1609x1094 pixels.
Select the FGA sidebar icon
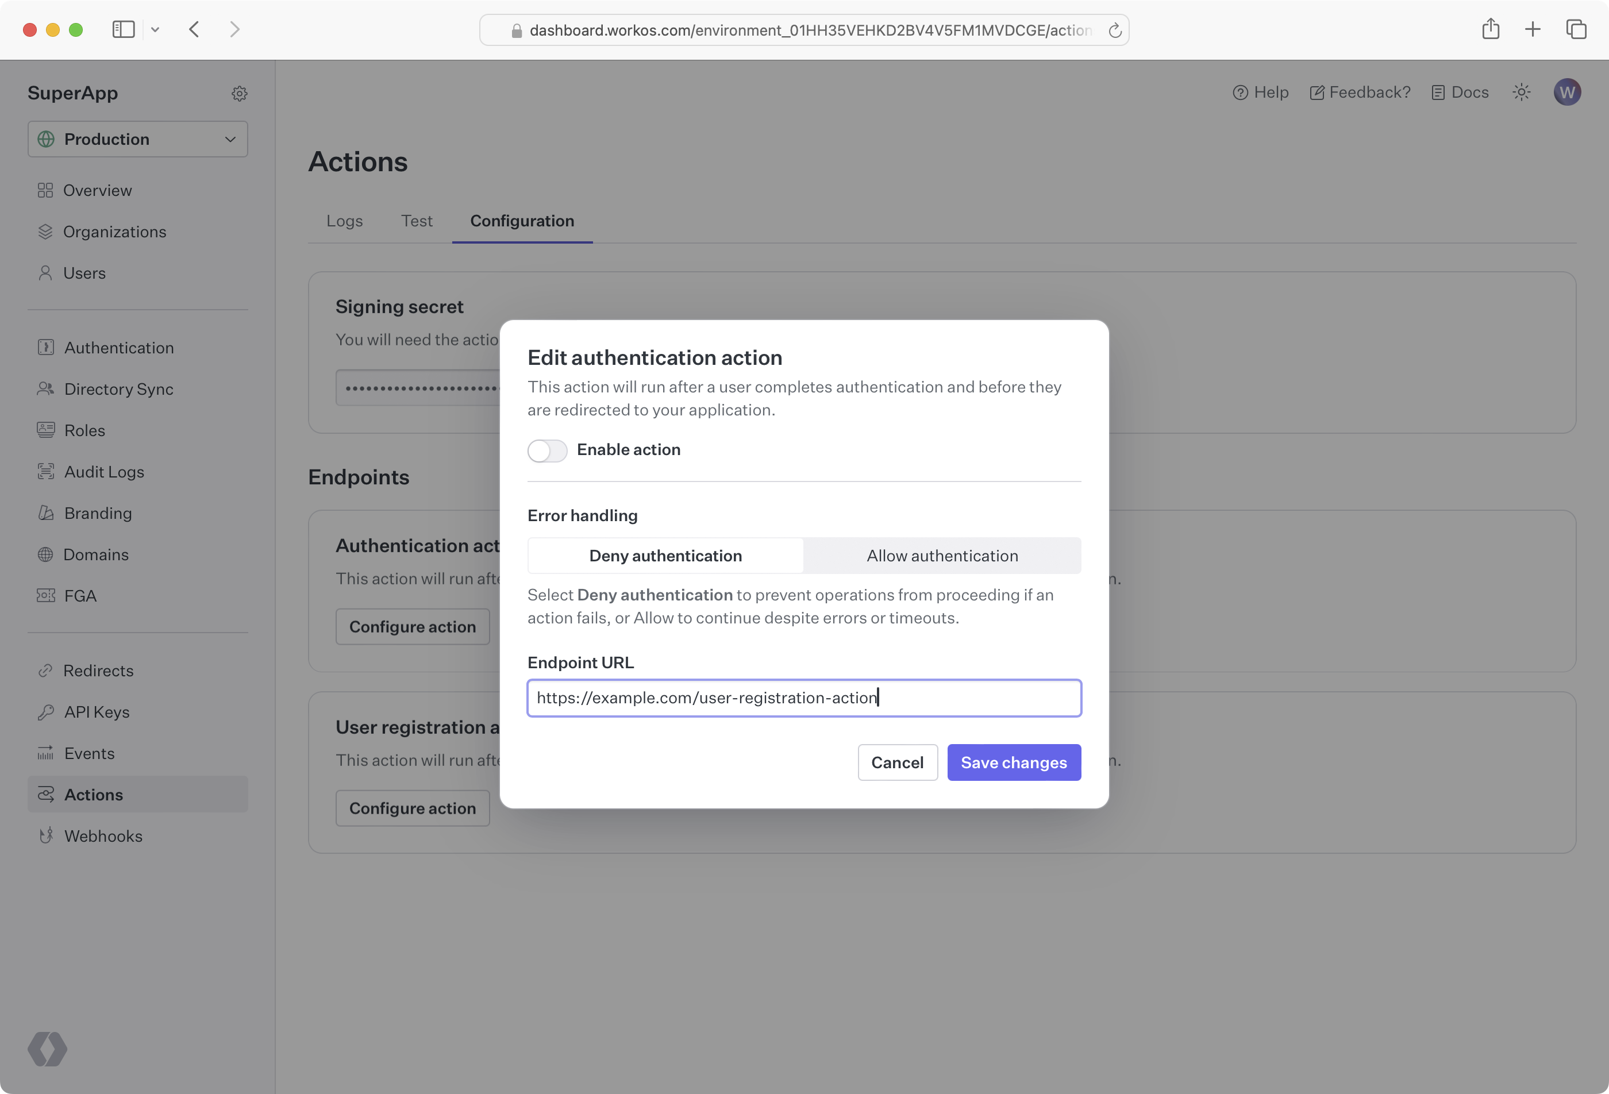(46, 595)
